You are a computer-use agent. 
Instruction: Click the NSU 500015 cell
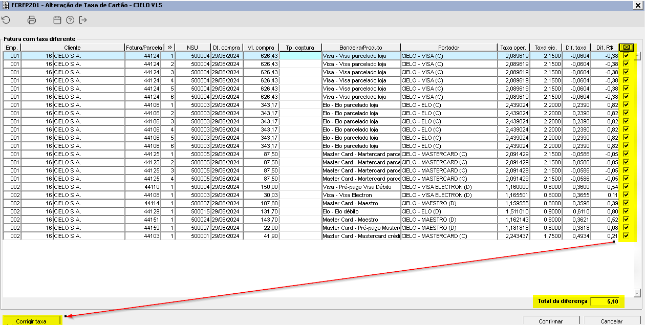click(193, 211)
